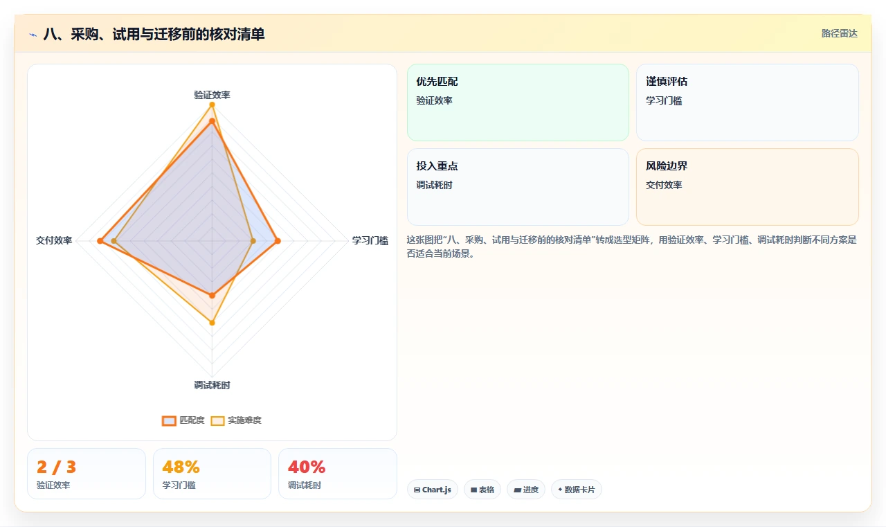Image resolution: width=886 pixels, height=527 pixels.
Task: Toggle the 实施难度 legend entry
Action: click(x=236, y=420)
